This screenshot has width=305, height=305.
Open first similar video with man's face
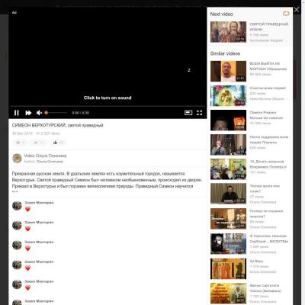(228, 71)
